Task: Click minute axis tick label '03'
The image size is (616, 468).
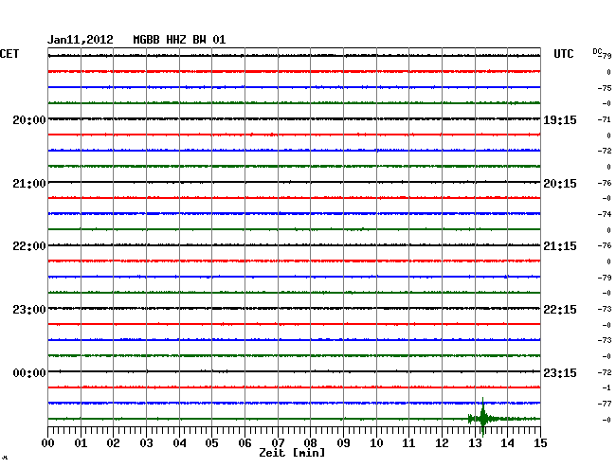Action: [x=146, y=443]
